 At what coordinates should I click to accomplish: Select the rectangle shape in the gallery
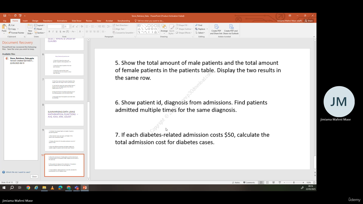click(149, 25)
